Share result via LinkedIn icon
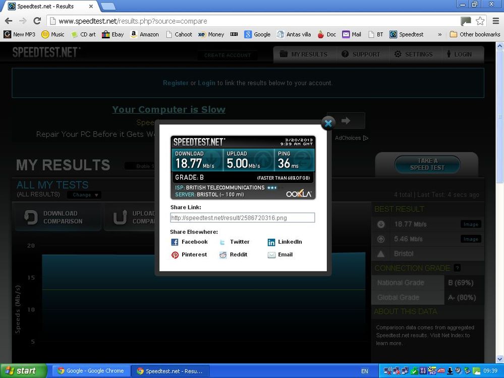This screenshot has height=378, width=504. click(271, 242)
